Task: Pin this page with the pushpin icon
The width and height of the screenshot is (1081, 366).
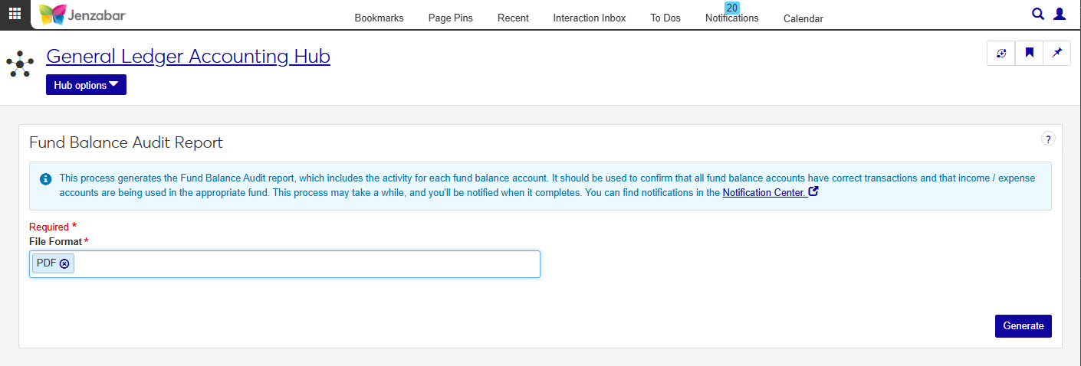Action: (x=1057, y=53)
